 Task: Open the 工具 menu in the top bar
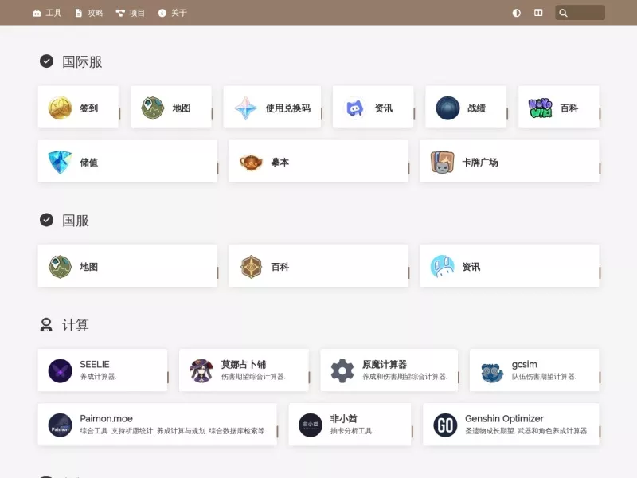click(47, 13)
